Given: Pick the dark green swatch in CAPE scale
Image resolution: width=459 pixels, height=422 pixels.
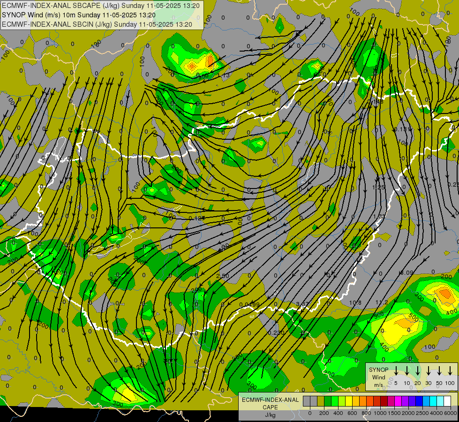Looking at the screenshot, I should coord(328,401).
